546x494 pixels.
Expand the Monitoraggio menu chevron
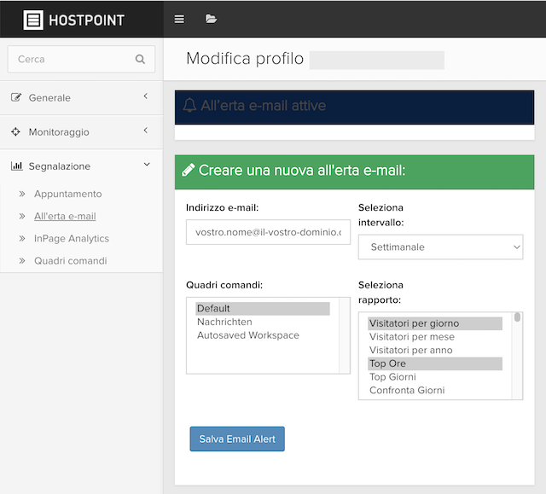[x=146, y=131]
